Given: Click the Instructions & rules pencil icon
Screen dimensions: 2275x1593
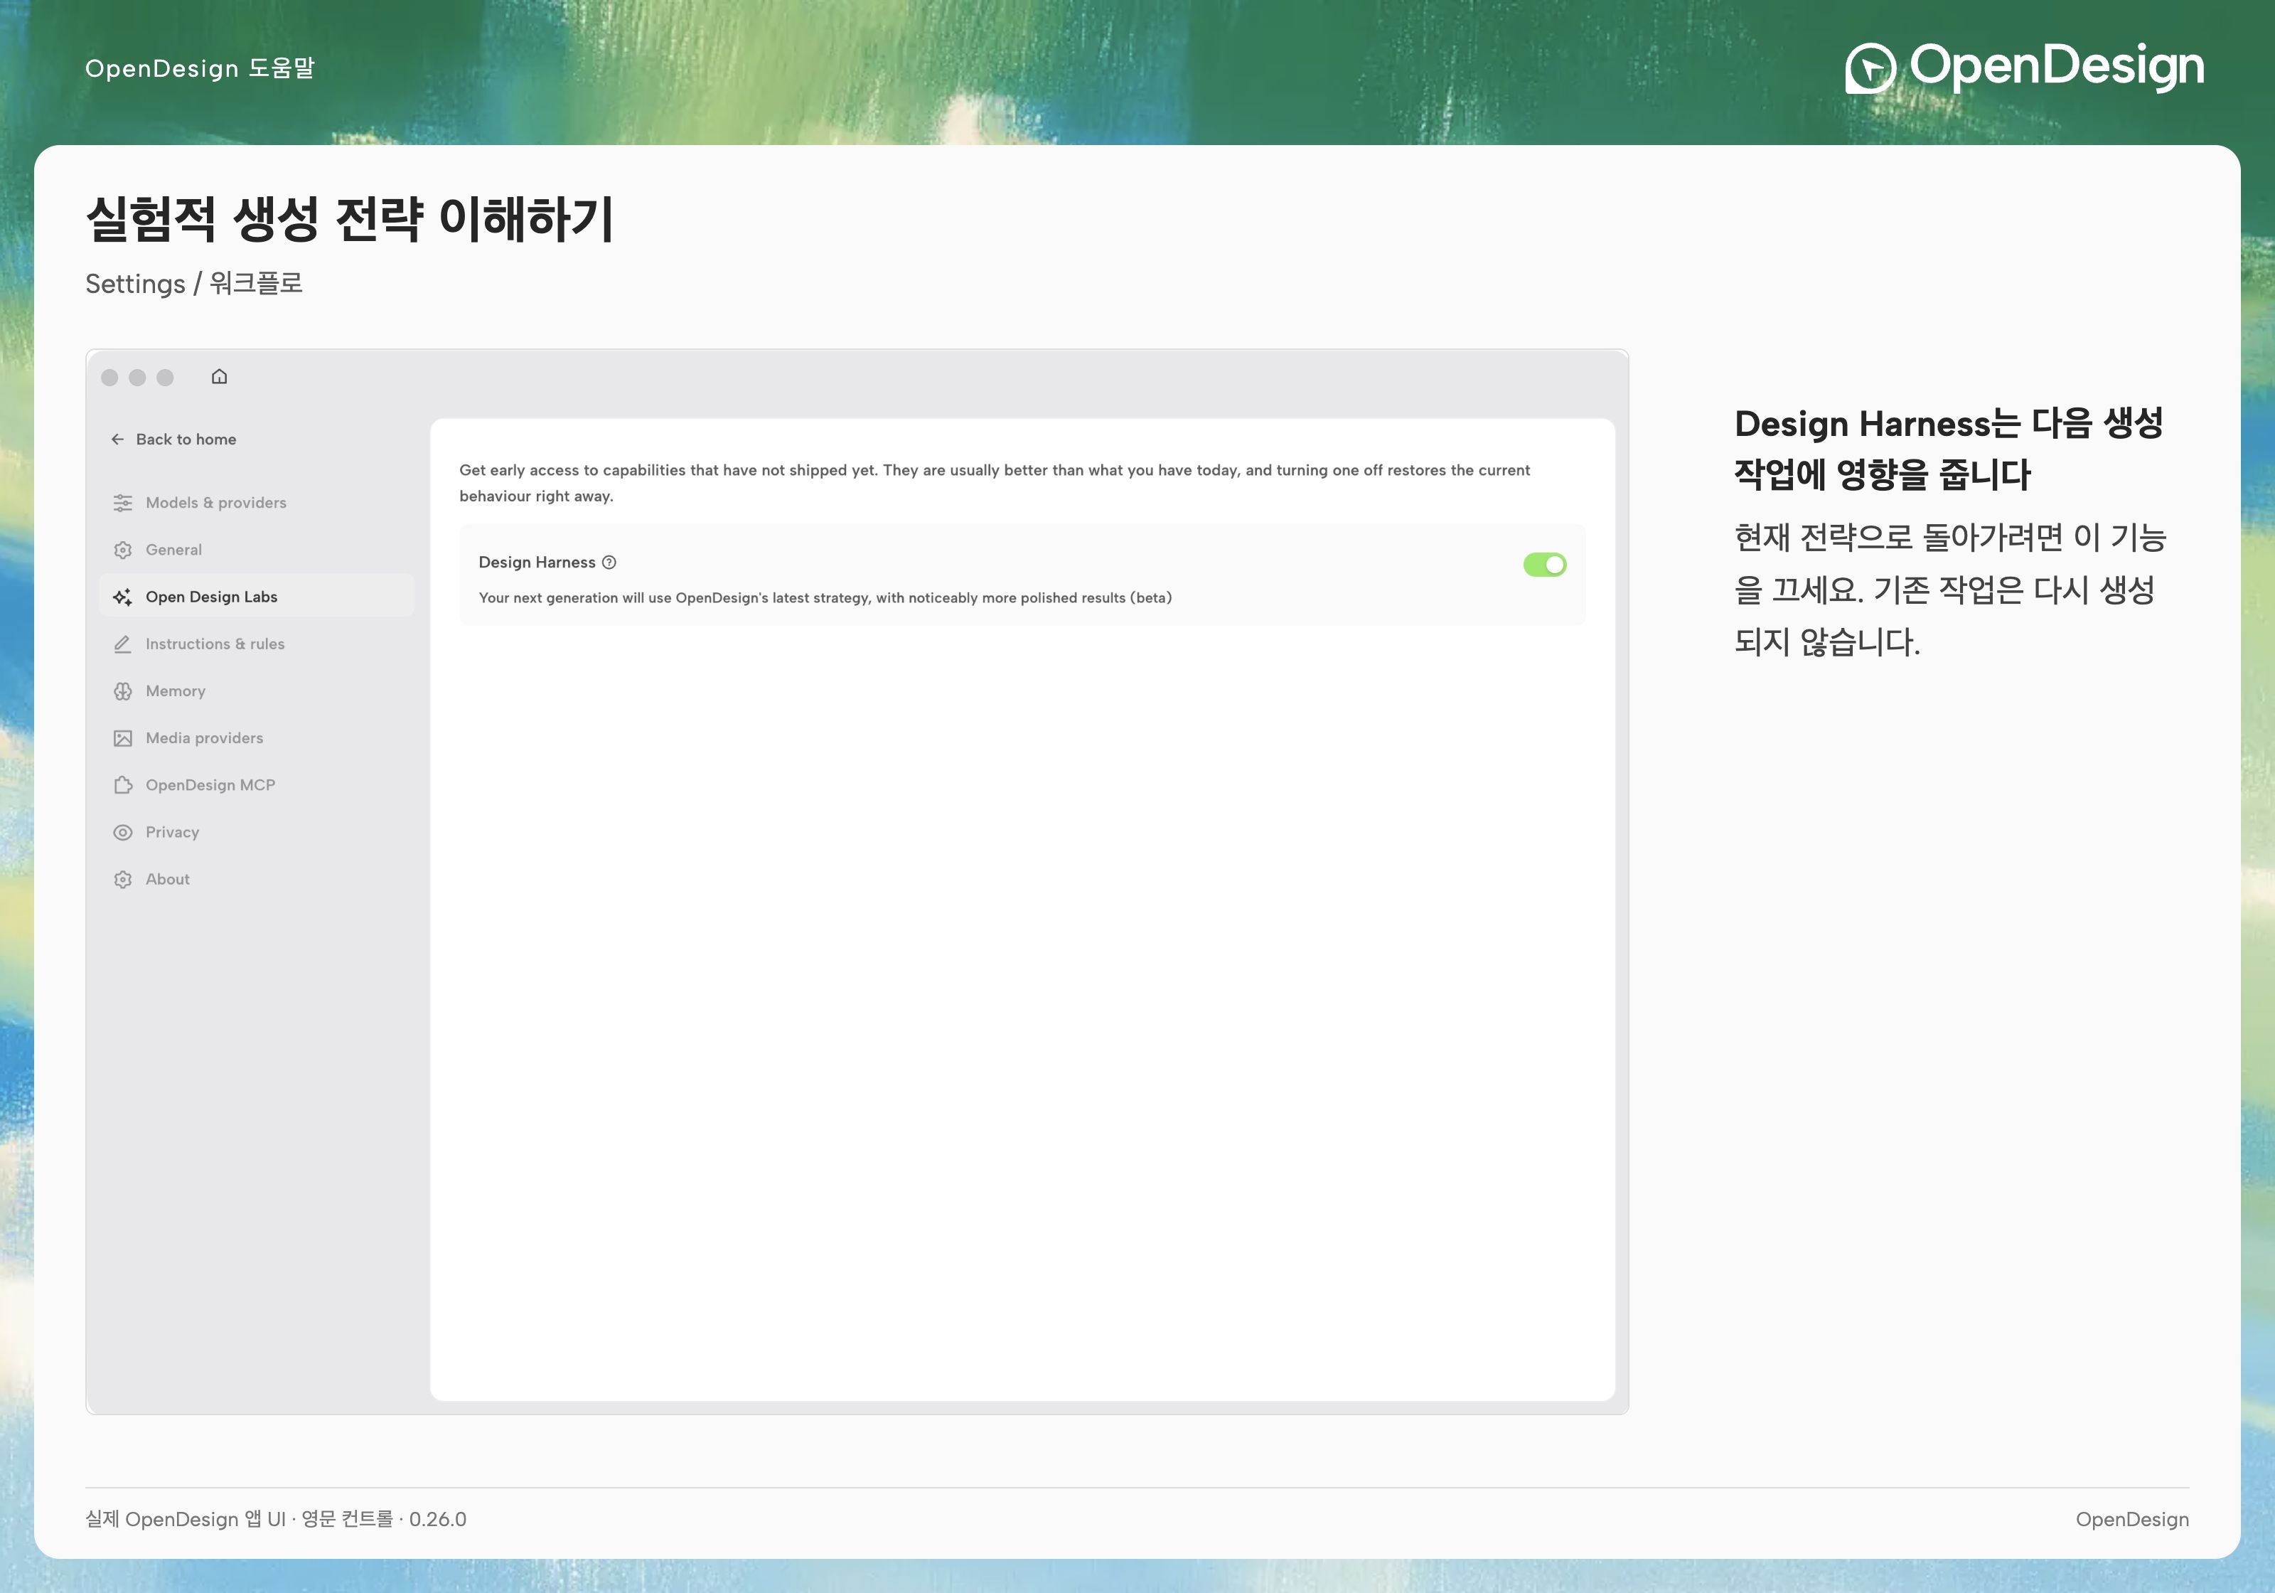Looking at the screenshot, I should coord(123,644).
